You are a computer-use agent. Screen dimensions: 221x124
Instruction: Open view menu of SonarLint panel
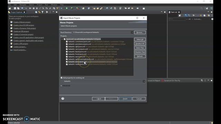[205, 81]
